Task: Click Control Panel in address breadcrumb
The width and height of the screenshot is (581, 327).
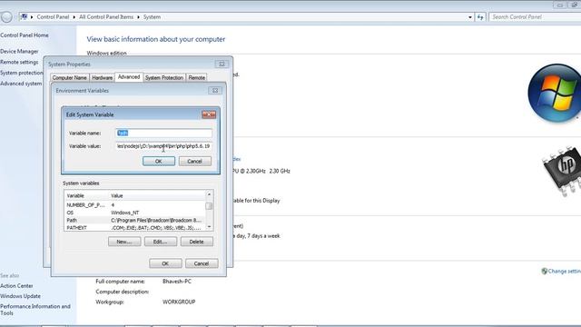Action: tap(53, 17)
